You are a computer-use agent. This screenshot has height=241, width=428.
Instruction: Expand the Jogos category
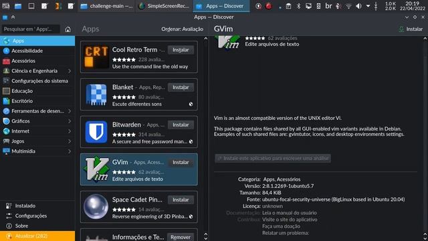click(70, 141)
